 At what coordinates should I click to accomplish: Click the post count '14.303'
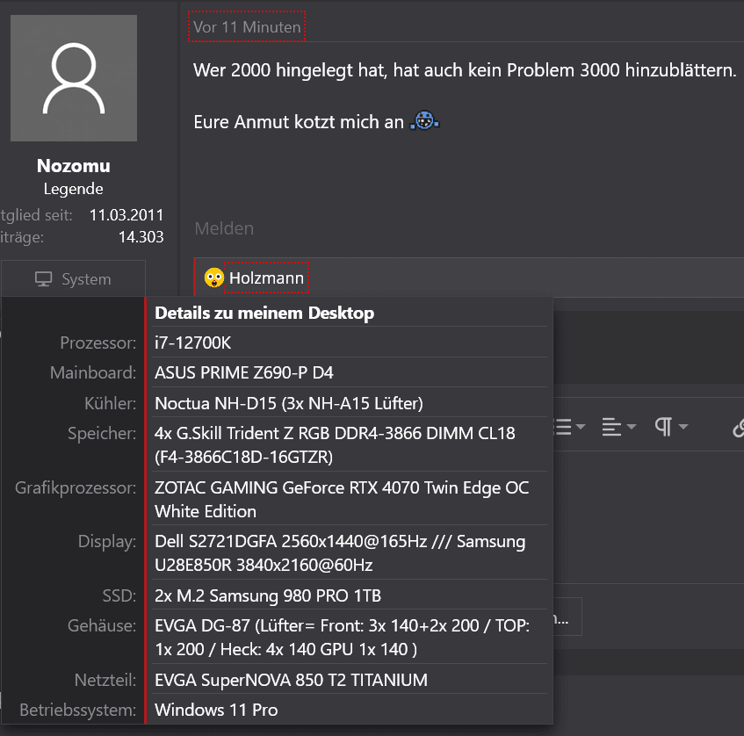pos(141,237)
